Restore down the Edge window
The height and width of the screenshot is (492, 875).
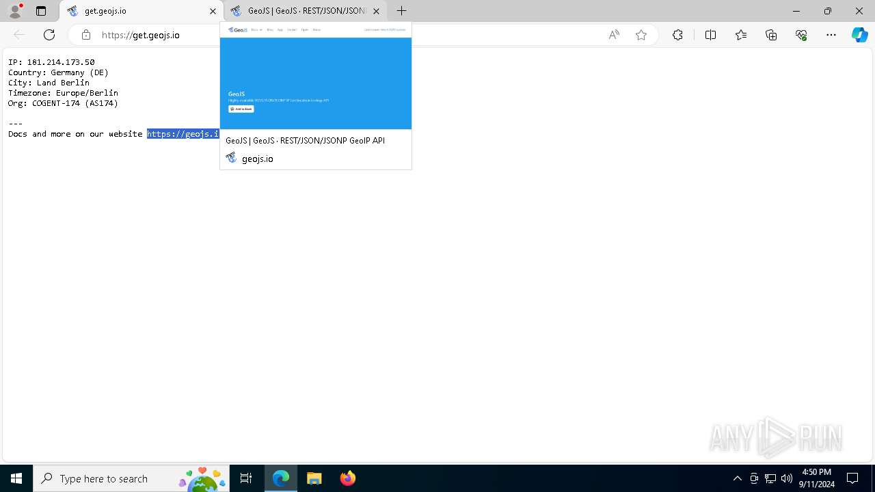[x=828, y=11]
